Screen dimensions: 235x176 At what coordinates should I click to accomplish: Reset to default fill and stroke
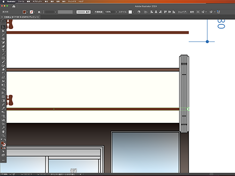click(x=2, y=139)
